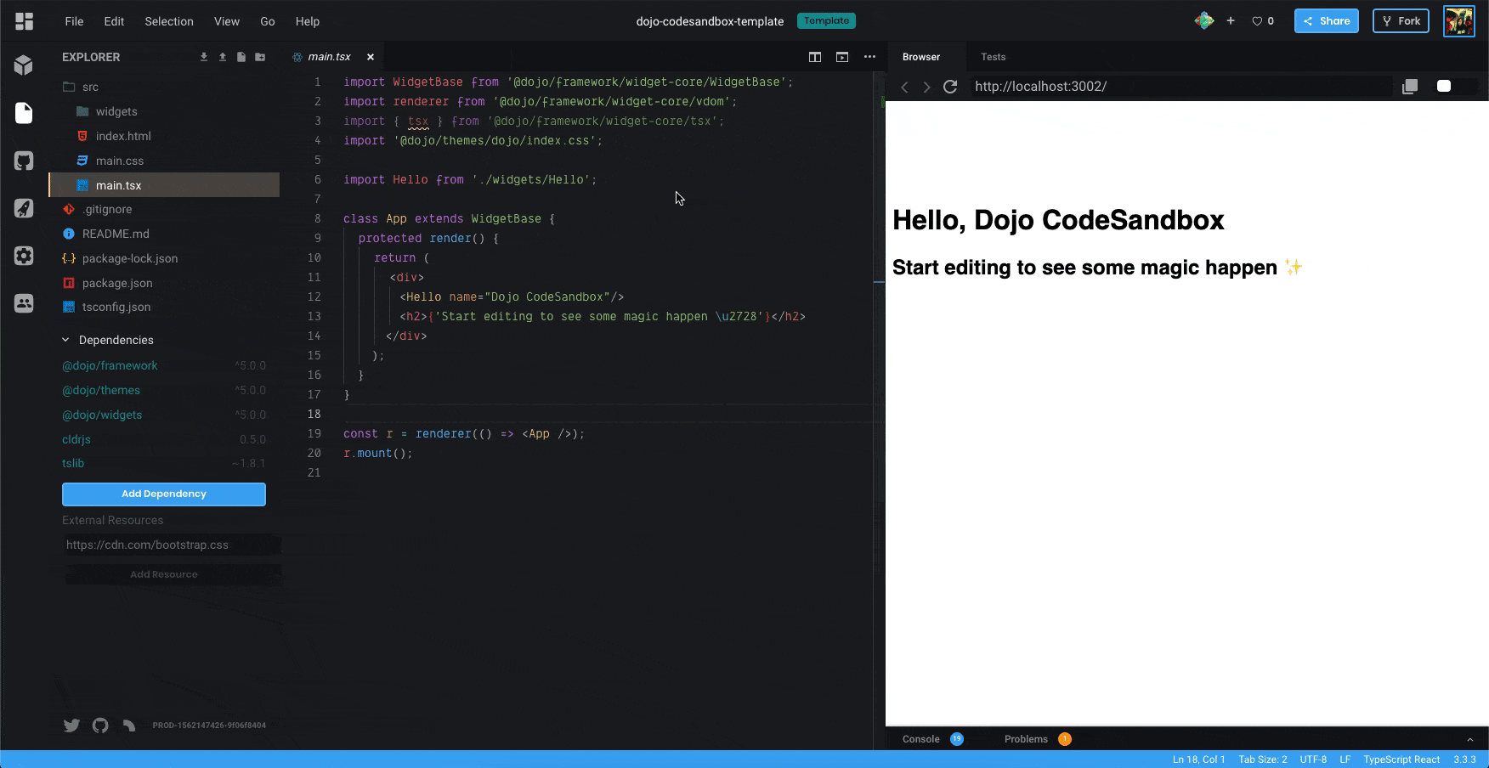
Task: Click the new folder icon in Explorer
Action: [x=260, y=57]
